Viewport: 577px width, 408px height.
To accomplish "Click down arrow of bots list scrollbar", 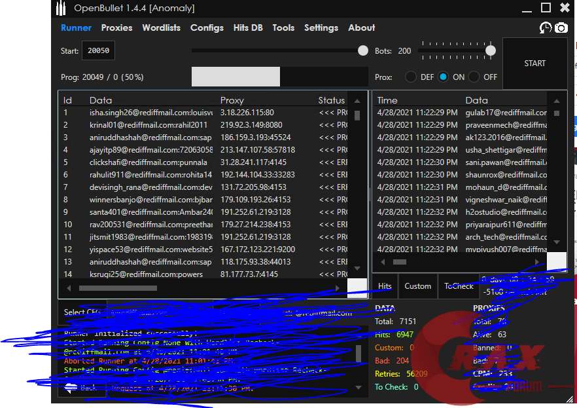I will (x=357, y=269).
